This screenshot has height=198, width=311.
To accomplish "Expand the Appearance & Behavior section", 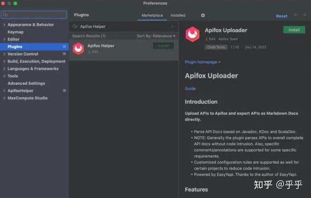I will 4,25.
